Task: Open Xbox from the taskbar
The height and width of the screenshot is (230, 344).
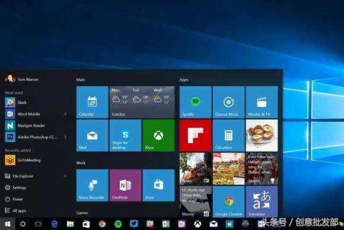Action: click(198, 224)
